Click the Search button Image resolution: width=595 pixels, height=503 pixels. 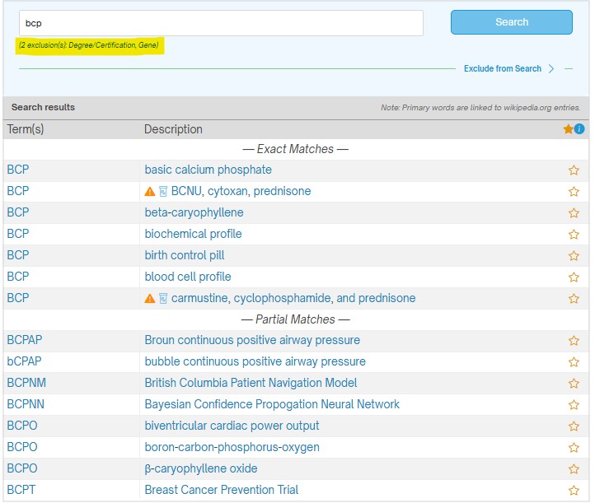(x=511, y=22)
